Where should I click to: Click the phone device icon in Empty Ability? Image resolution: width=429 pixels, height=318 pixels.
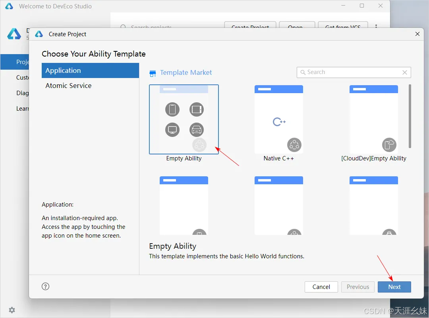172,109
